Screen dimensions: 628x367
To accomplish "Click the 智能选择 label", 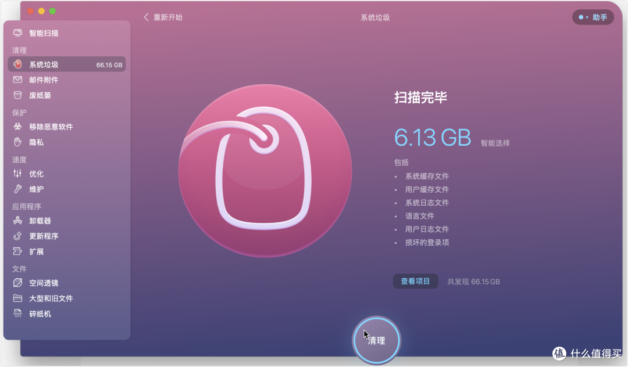I will pyautogui.click(x=495, y=143).
